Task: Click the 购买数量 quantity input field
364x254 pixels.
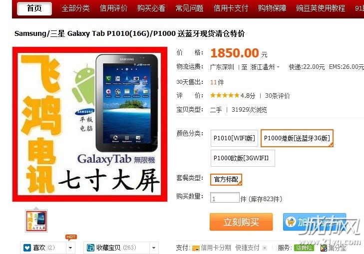Action: pyautogui.click(x=225, y=198)
